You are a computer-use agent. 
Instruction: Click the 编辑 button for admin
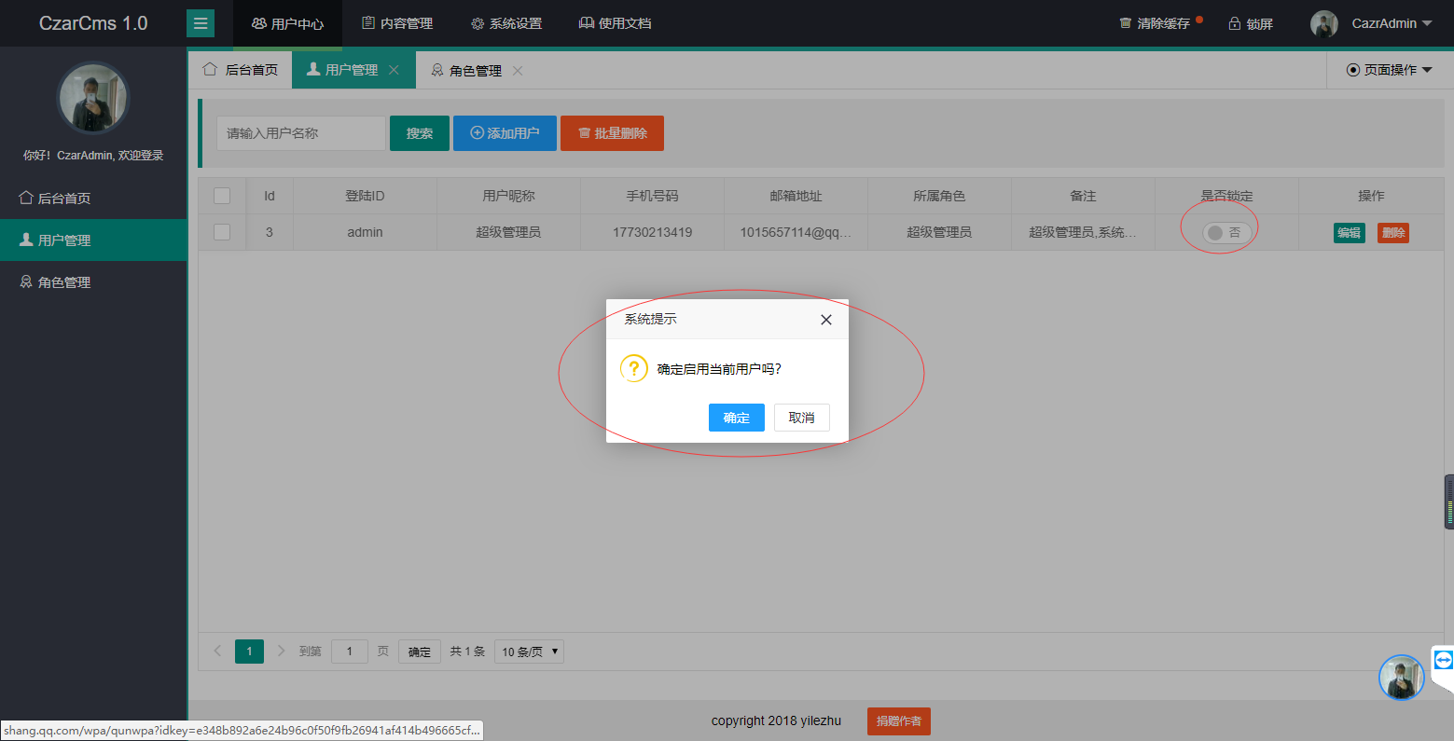coord(1350,233)
